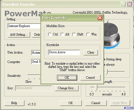
Task: Click OK in PowerMate Properties window
Action: pos(71,103)
